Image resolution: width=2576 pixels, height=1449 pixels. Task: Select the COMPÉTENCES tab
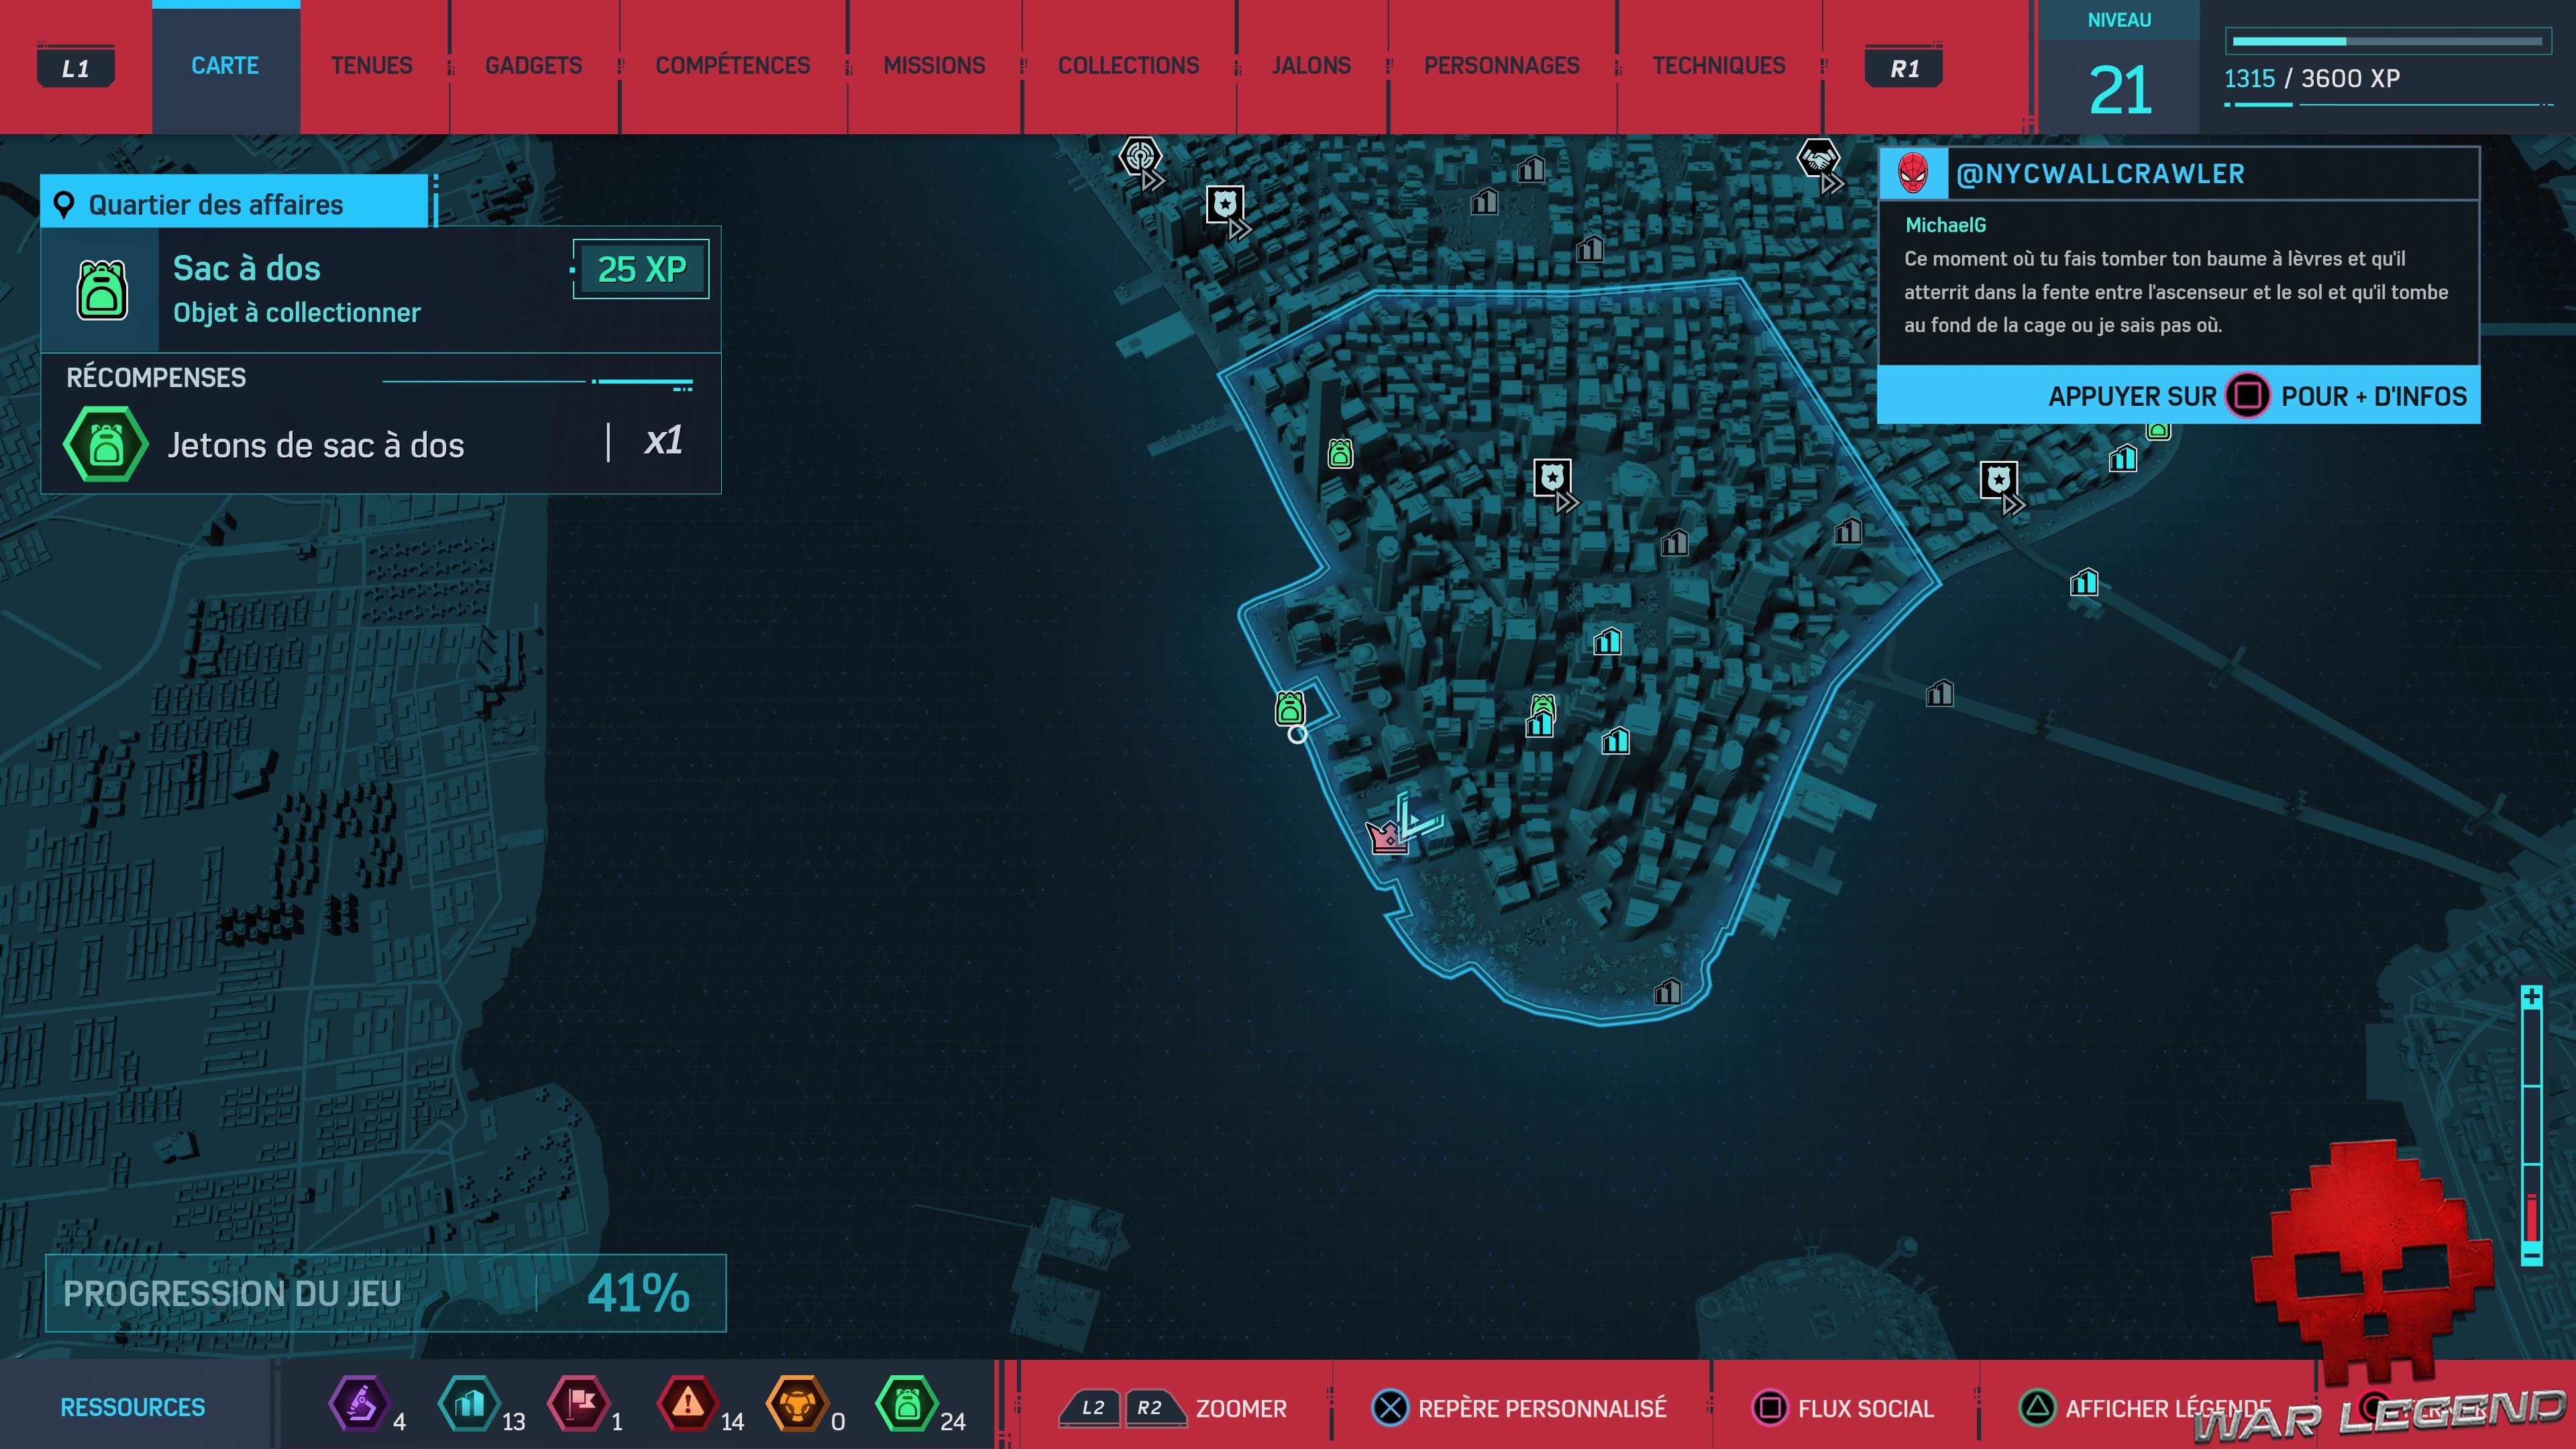[x=732, y=66]
